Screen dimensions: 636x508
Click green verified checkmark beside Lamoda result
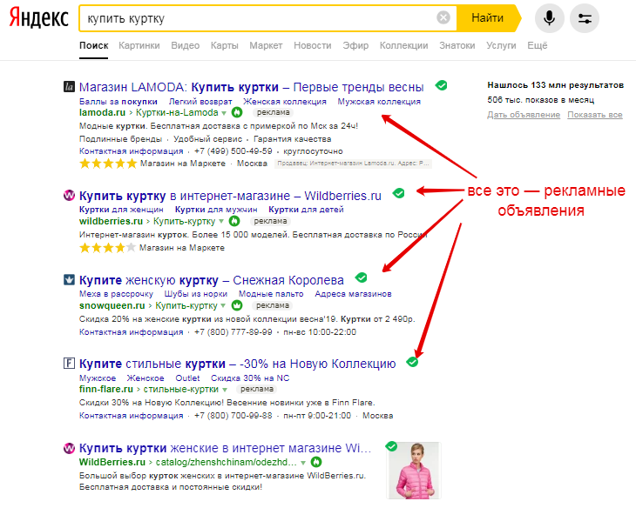442,85
